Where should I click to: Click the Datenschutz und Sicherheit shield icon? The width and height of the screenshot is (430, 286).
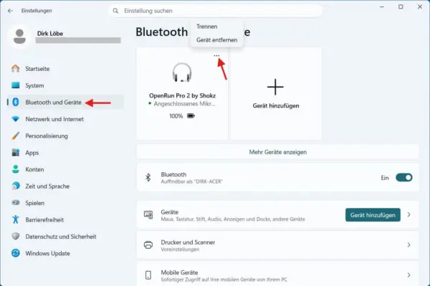pyautogui.click(x=16, y=236)
